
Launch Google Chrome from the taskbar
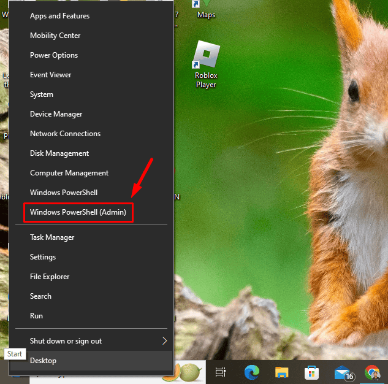coord(372,372)
